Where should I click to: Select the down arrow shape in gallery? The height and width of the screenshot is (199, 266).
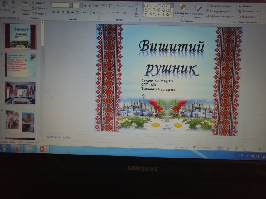coord(163,10)
